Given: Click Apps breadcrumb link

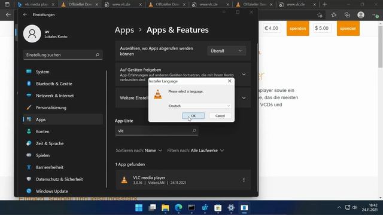Looking at the screenshot, I should [x=124, y=30].
